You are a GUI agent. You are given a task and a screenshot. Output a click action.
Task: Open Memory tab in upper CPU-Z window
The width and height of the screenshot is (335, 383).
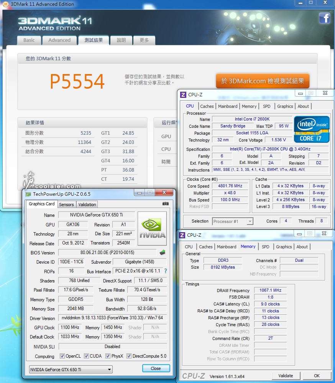249,106
